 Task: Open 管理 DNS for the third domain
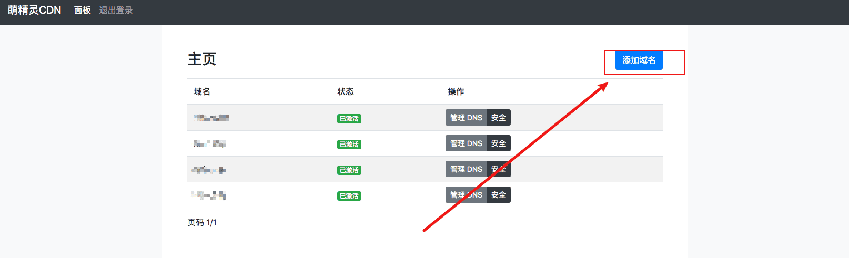click(466, 169)
